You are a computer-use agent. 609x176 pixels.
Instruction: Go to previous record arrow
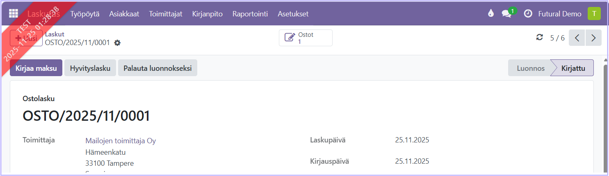coord(577,38)
